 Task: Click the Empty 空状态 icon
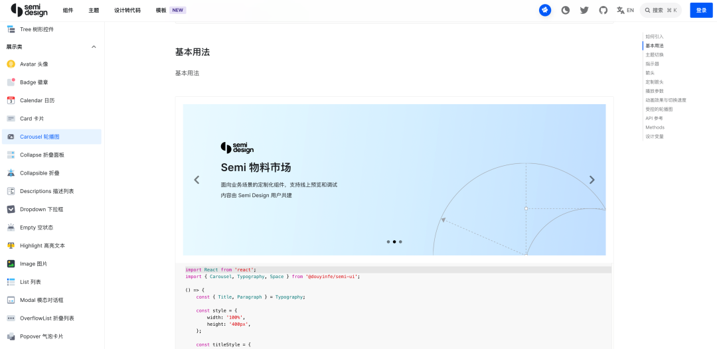(x=11, y=227)
